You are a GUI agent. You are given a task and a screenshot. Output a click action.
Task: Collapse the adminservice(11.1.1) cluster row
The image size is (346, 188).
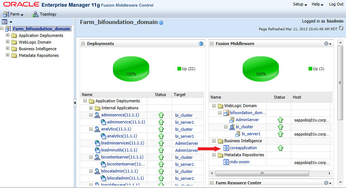(91, 115)
